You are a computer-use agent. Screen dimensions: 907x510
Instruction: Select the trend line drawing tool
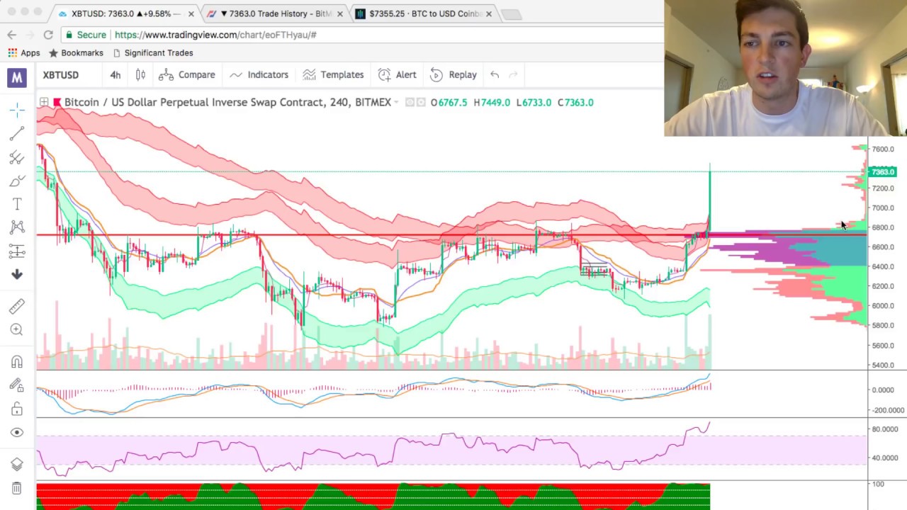pos(17,133)
